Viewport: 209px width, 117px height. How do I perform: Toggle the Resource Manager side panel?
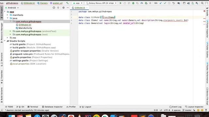point(2,32)
